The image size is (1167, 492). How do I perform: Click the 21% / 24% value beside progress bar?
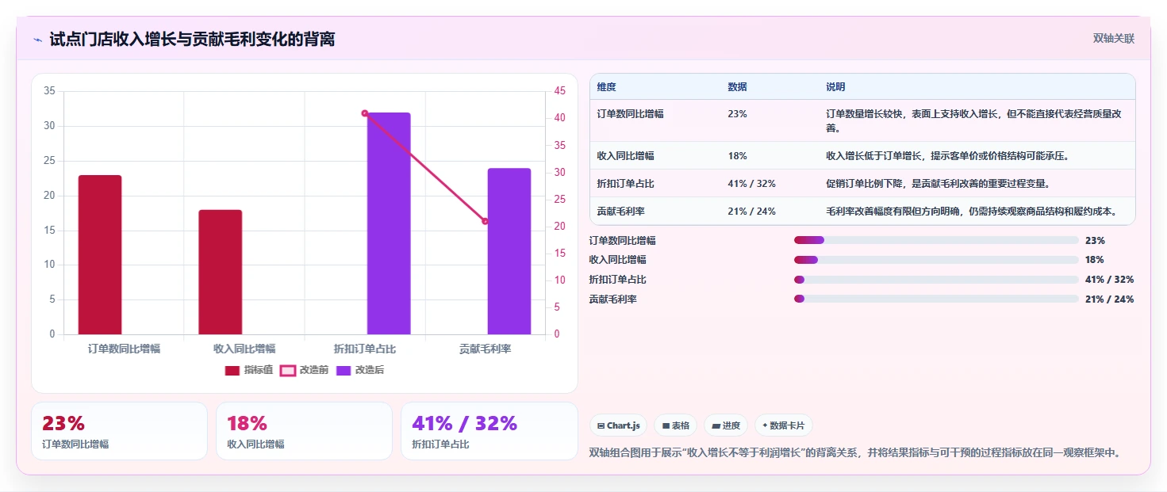pos(1109,299)
